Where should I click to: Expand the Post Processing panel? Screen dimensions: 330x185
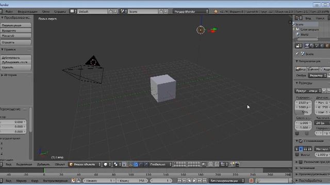click(x=297, y=180)
